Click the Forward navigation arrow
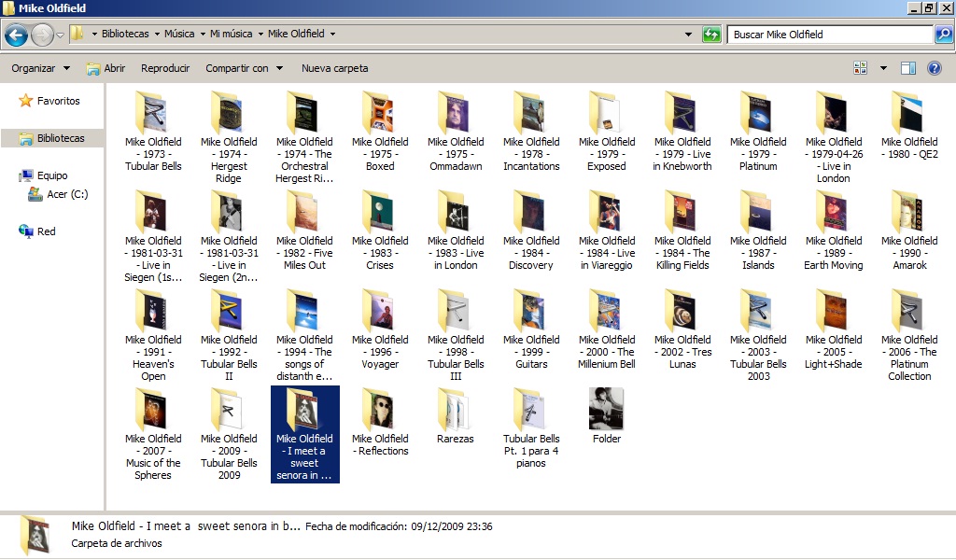The image size is (956, 560). [x=42, y=35]
